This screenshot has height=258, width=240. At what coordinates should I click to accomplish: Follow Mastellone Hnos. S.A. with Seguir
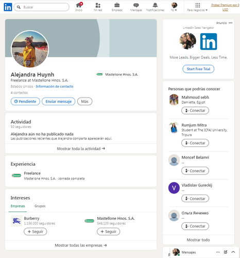click(x=108, y=232)
